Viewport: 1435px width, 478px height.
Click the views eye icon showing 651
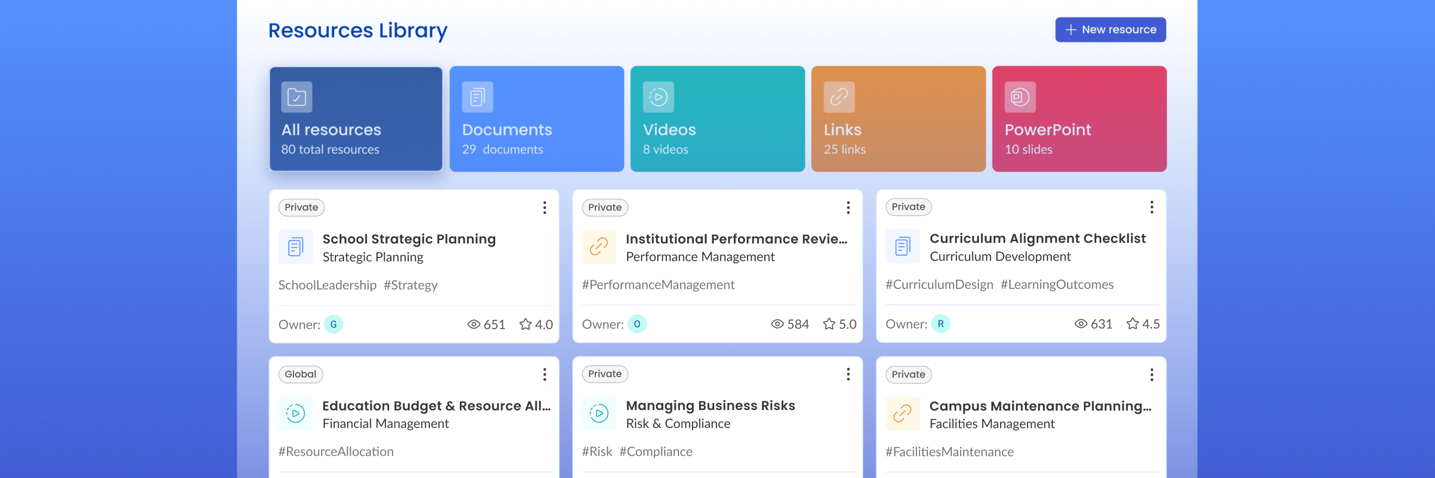(473, 324)
